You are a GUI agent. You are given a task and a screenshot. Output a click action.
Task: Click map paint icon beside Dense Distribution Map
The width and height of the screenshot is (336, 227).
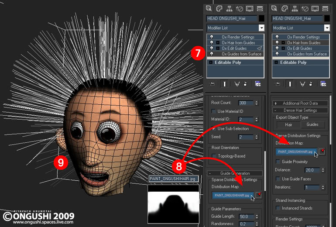click(x=322, y=151)
